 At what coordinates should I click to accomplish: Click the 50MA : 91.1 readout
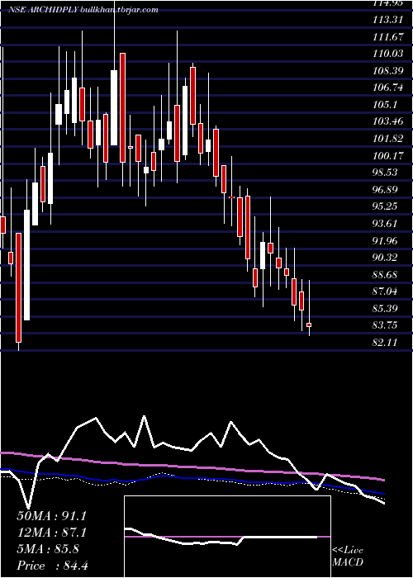pos(51,516)
